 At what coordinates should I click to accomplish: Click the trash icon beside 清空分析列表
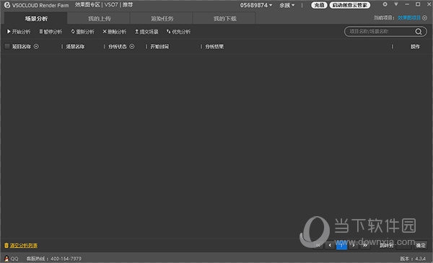coord(6,246)
